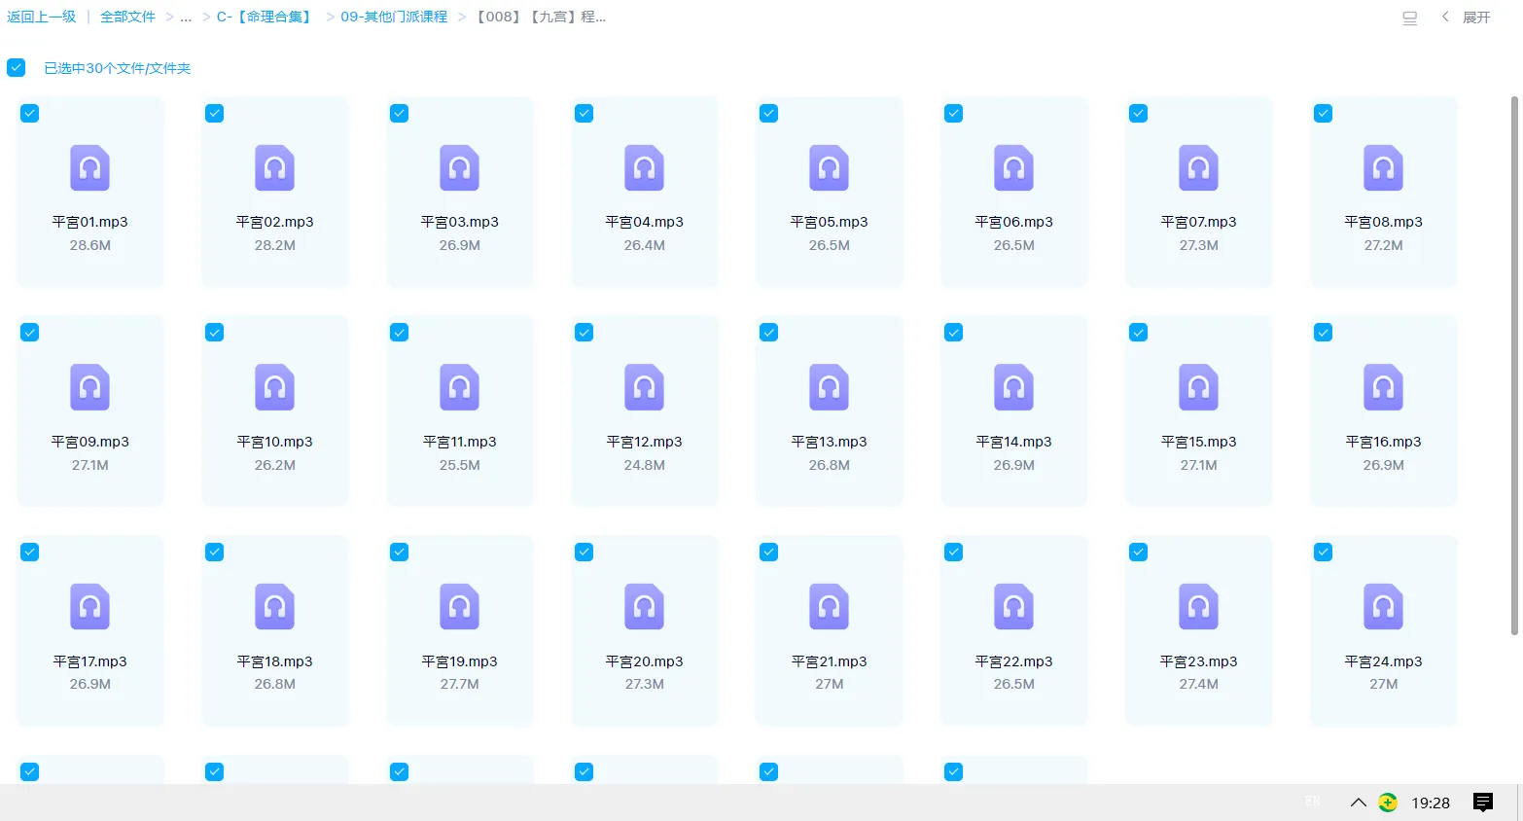The height and width of the screenshot is (821, 1523).
Task: Open audio file icon for 平宫01.mp3
Action: pos(89,168)
